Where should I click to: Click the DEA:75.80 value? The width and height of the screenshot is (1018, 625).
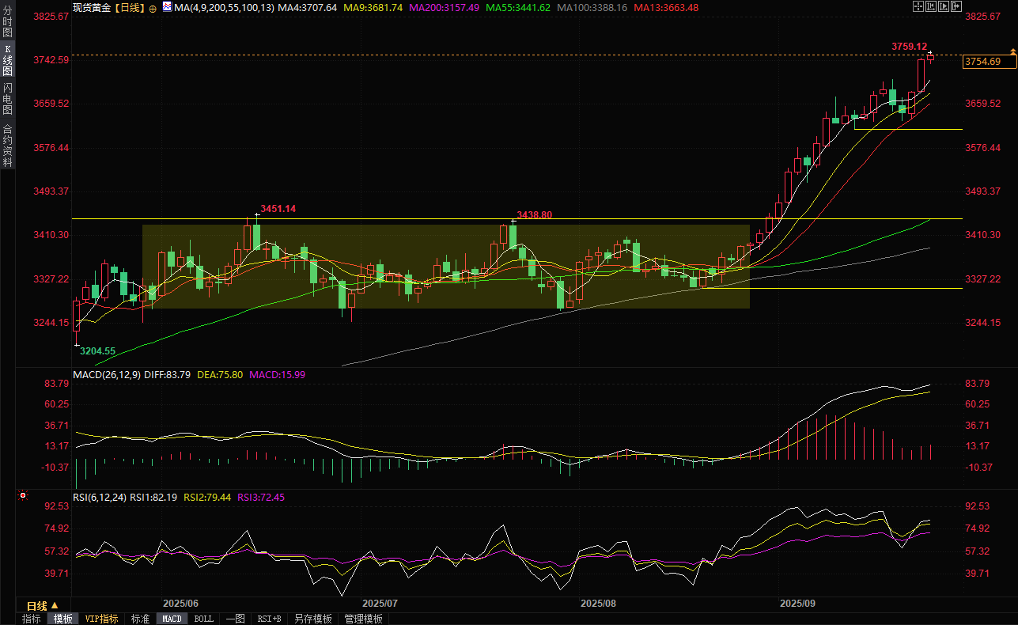point(220,374)
